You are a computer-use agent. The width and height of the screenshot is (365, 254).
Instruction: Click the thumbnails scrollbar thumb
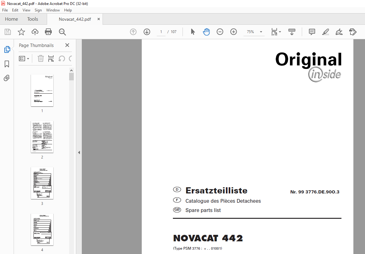[x=72, y=77]
